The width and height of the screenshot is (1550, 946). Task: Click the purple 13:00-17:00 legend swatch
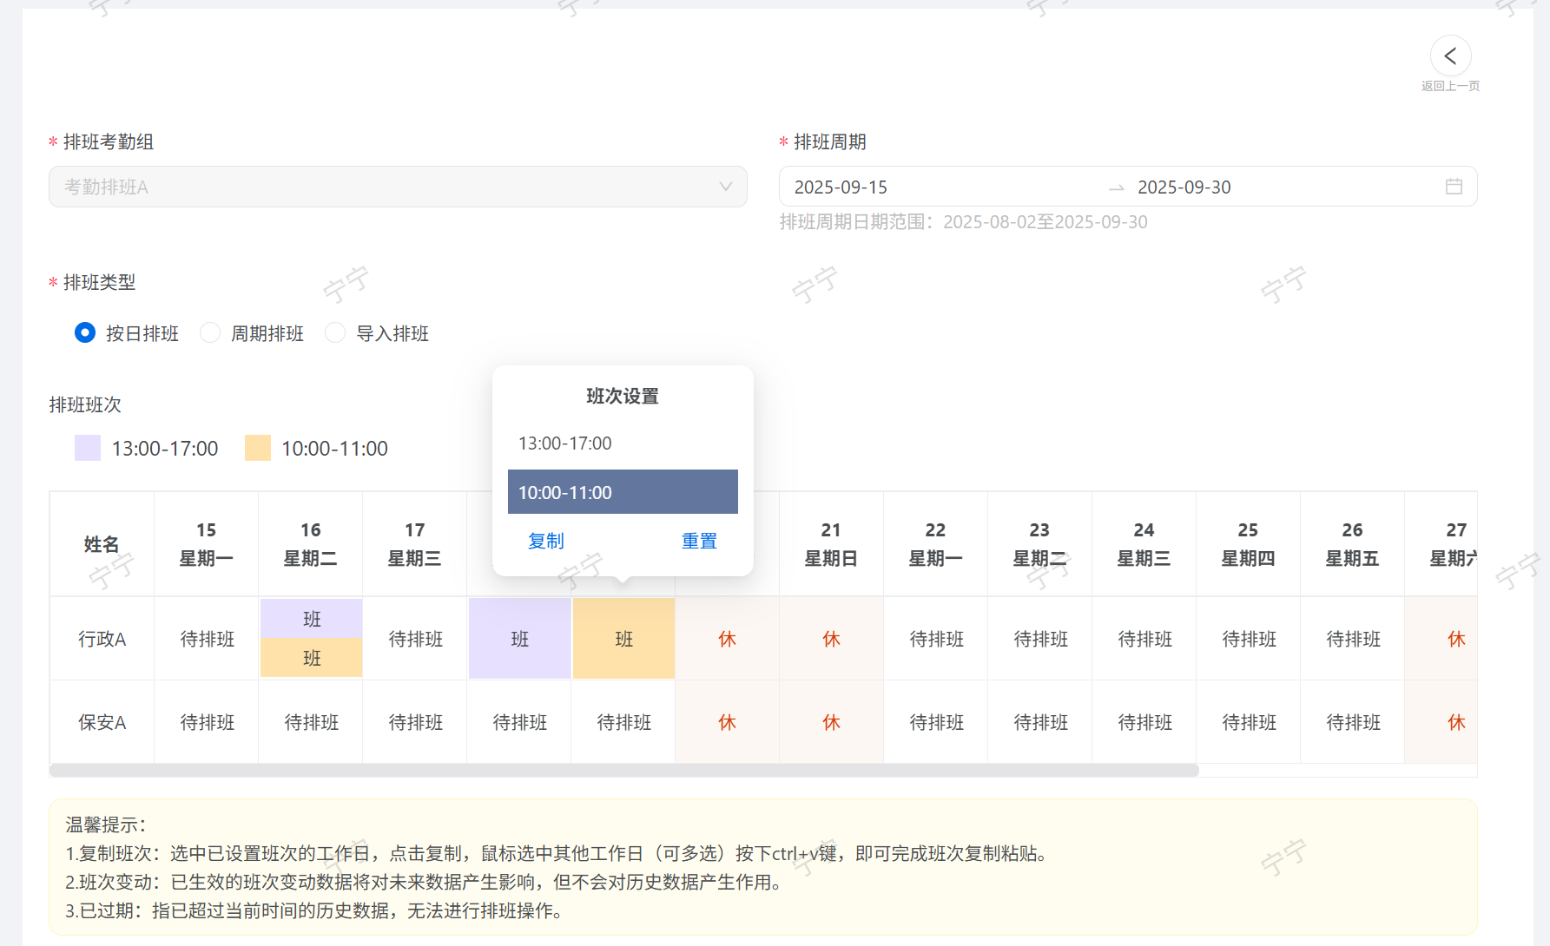(88, 448)
